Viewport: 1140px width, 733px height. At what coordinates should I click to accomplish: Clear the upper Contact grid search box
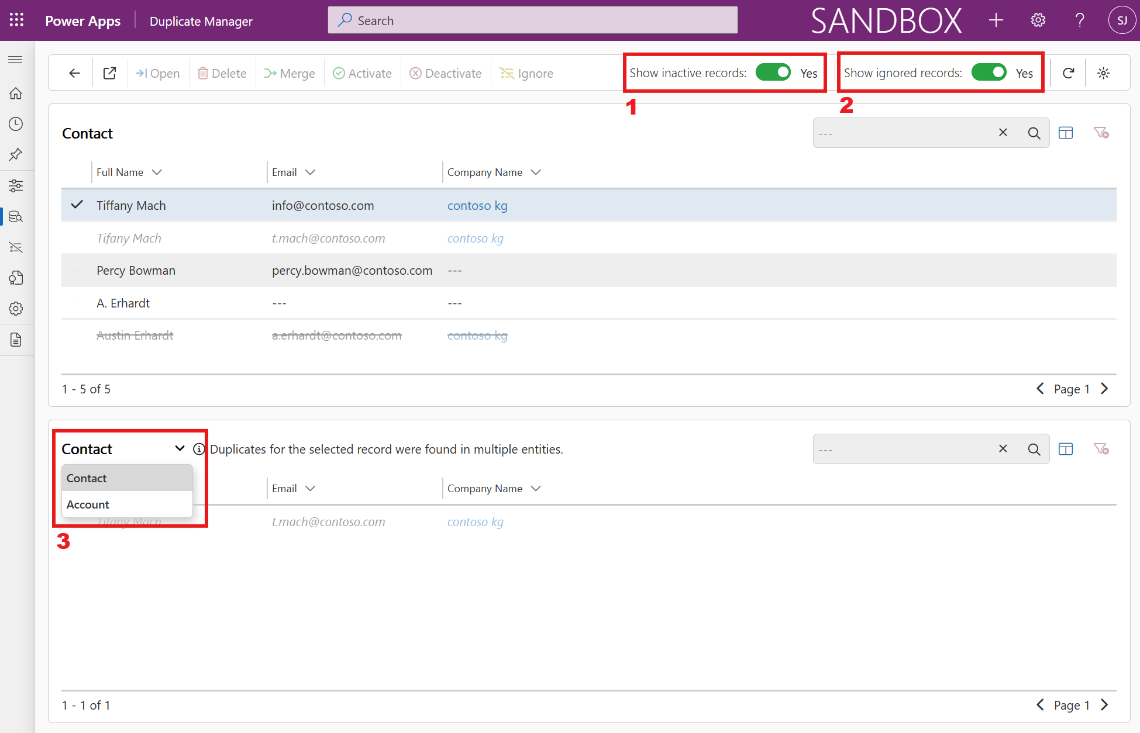tap(1003, 133)
